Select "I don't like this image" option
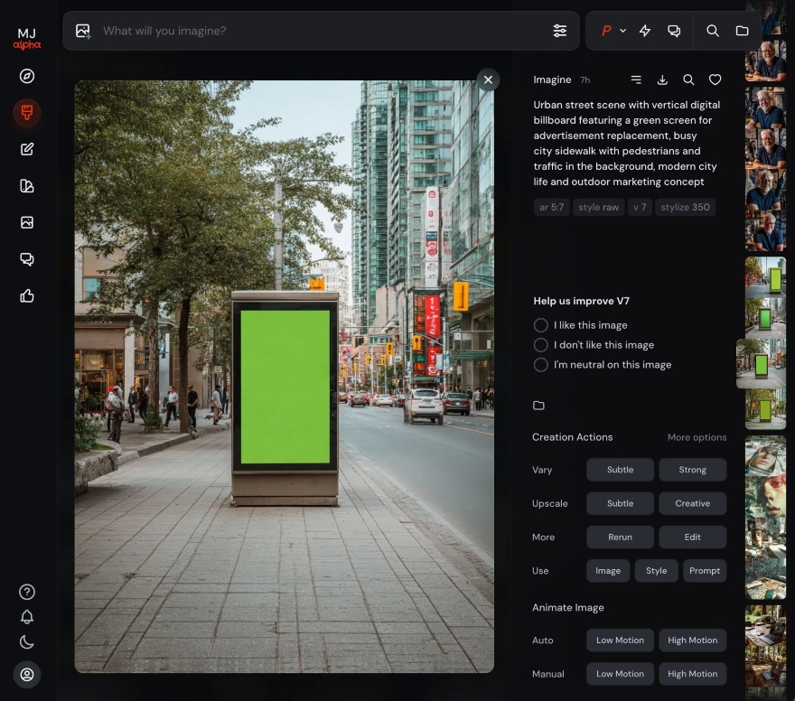The height and width of the screenshot is (701, 795). [x=541, y=345]
